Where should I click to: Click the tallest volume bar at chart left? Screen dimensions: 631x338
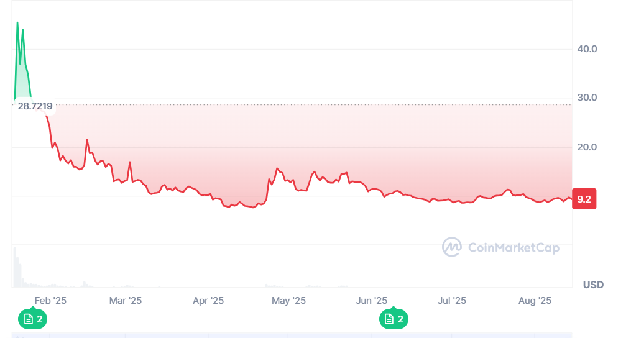coord(15,267)
